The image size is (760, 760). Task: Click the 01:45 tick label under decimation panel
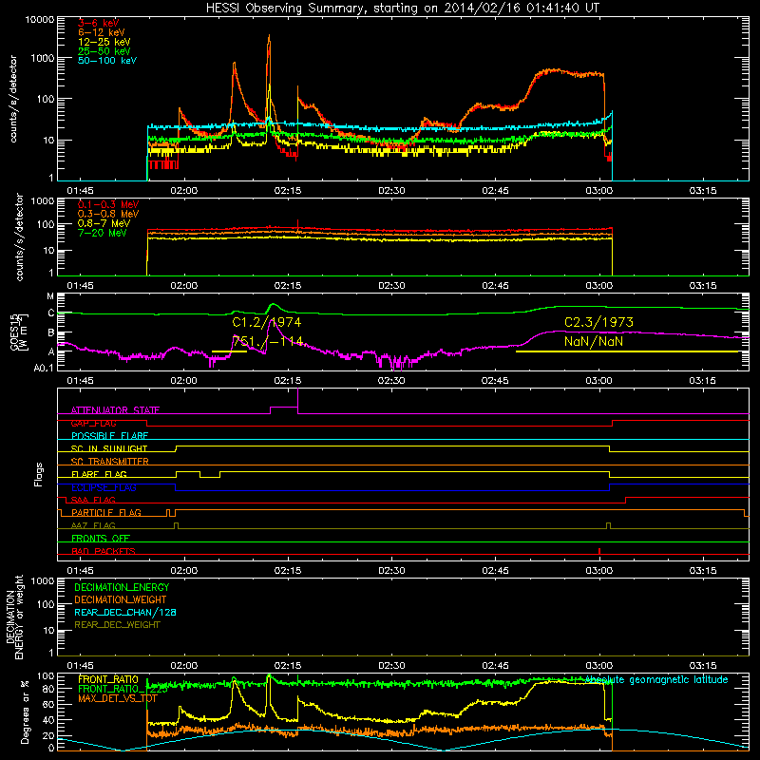pyautogui.click(x=80, y=666)
